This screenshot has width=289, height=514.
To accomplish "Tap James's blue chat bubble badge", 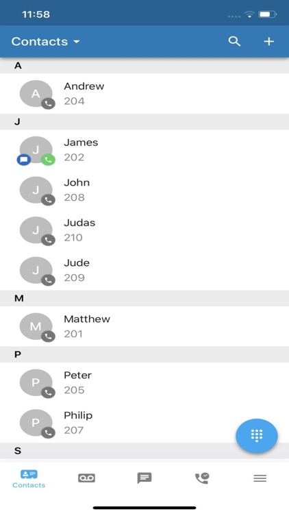I will click(24, 160).
